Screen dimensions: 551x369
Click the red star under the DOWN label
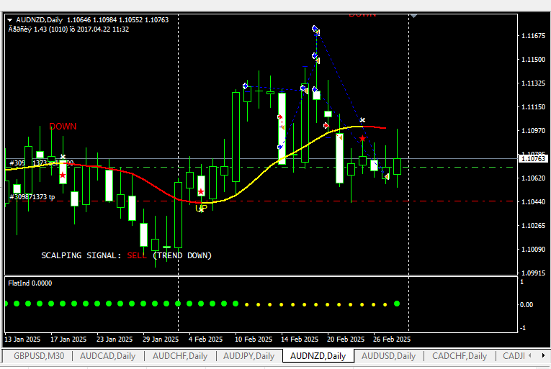click(63, 175)
